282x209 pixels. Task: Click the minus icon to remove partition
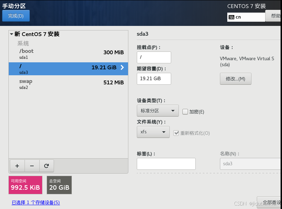pos(32,166)
